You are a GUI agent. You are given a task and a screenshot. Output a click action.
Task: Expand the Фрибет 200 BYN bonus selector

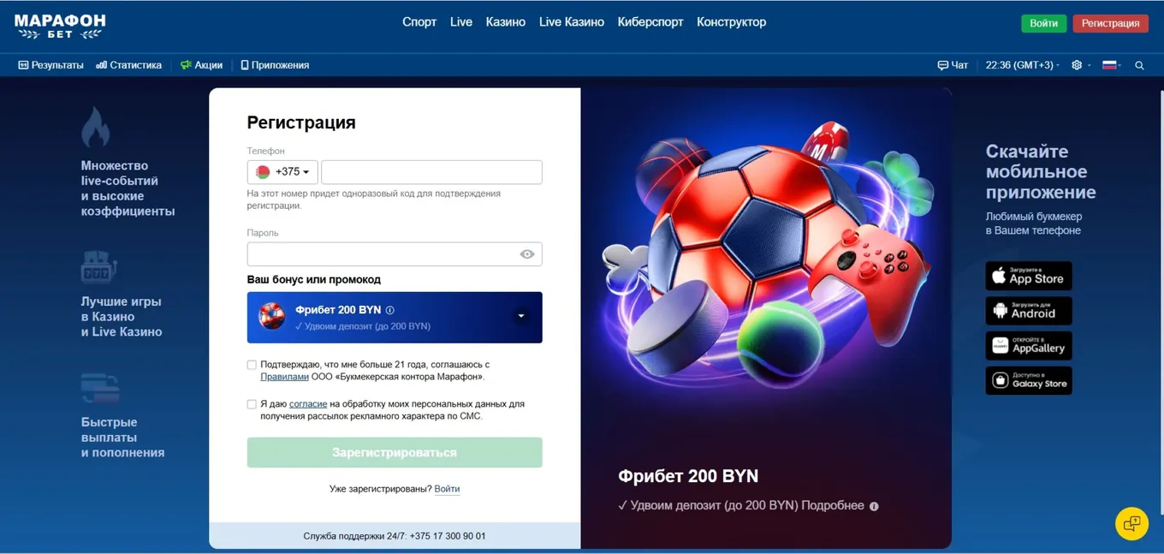(x=521, y=316)
